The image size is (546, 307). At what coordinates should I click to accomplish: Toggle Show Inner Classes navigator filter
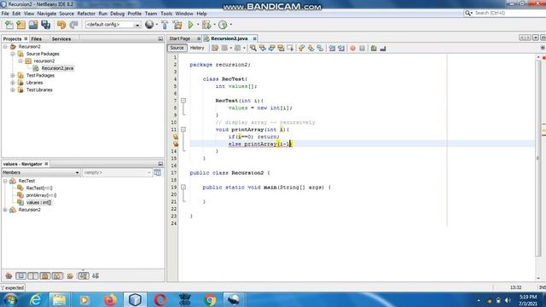click(57, 276)
